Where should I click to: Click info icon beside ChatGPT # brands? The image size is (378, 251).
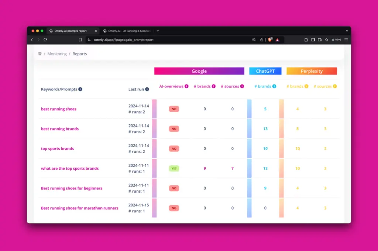pos(274,86)
